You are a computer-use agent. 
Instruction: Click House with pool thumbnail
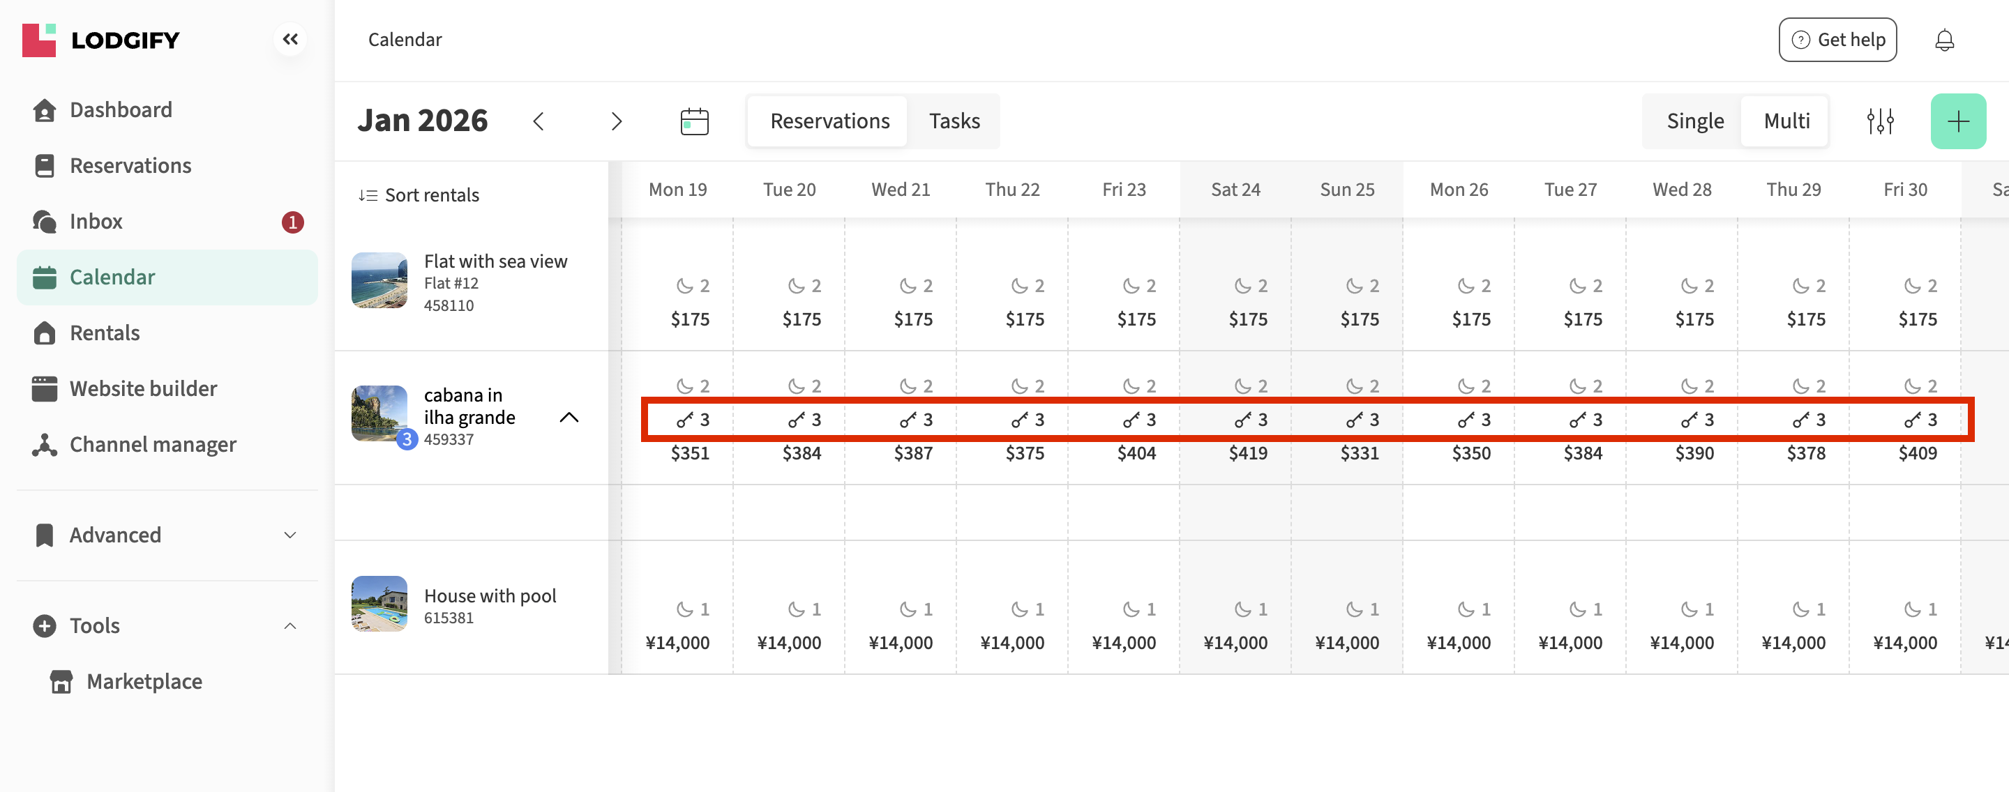[379, 604]
